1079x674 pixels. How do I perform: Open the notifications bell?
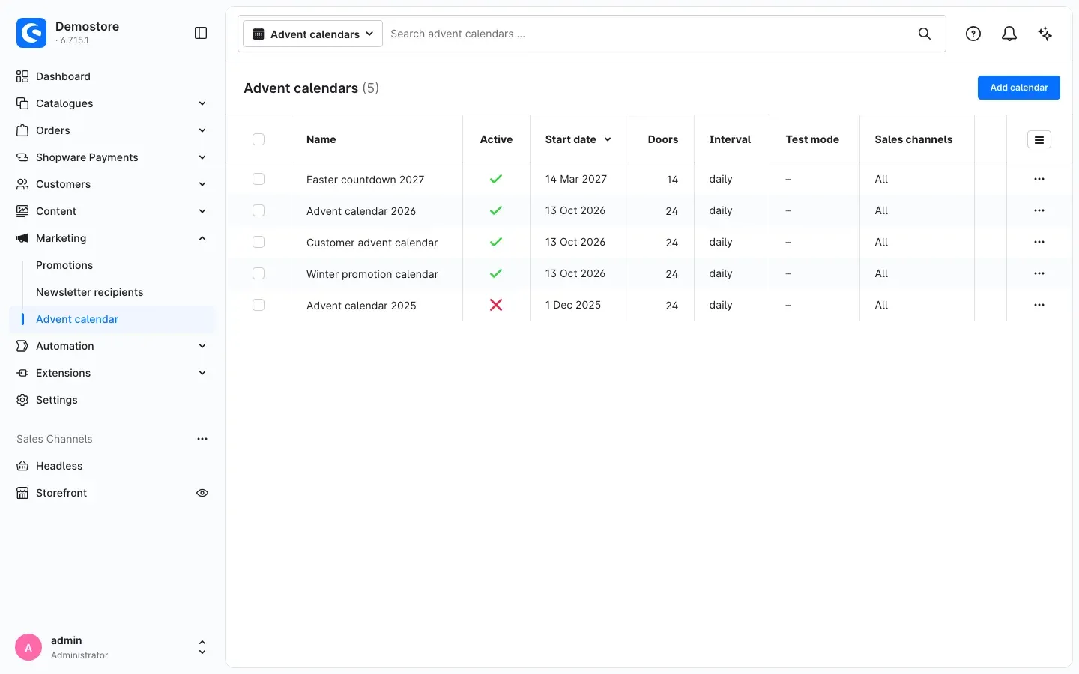click(1009, 34)
